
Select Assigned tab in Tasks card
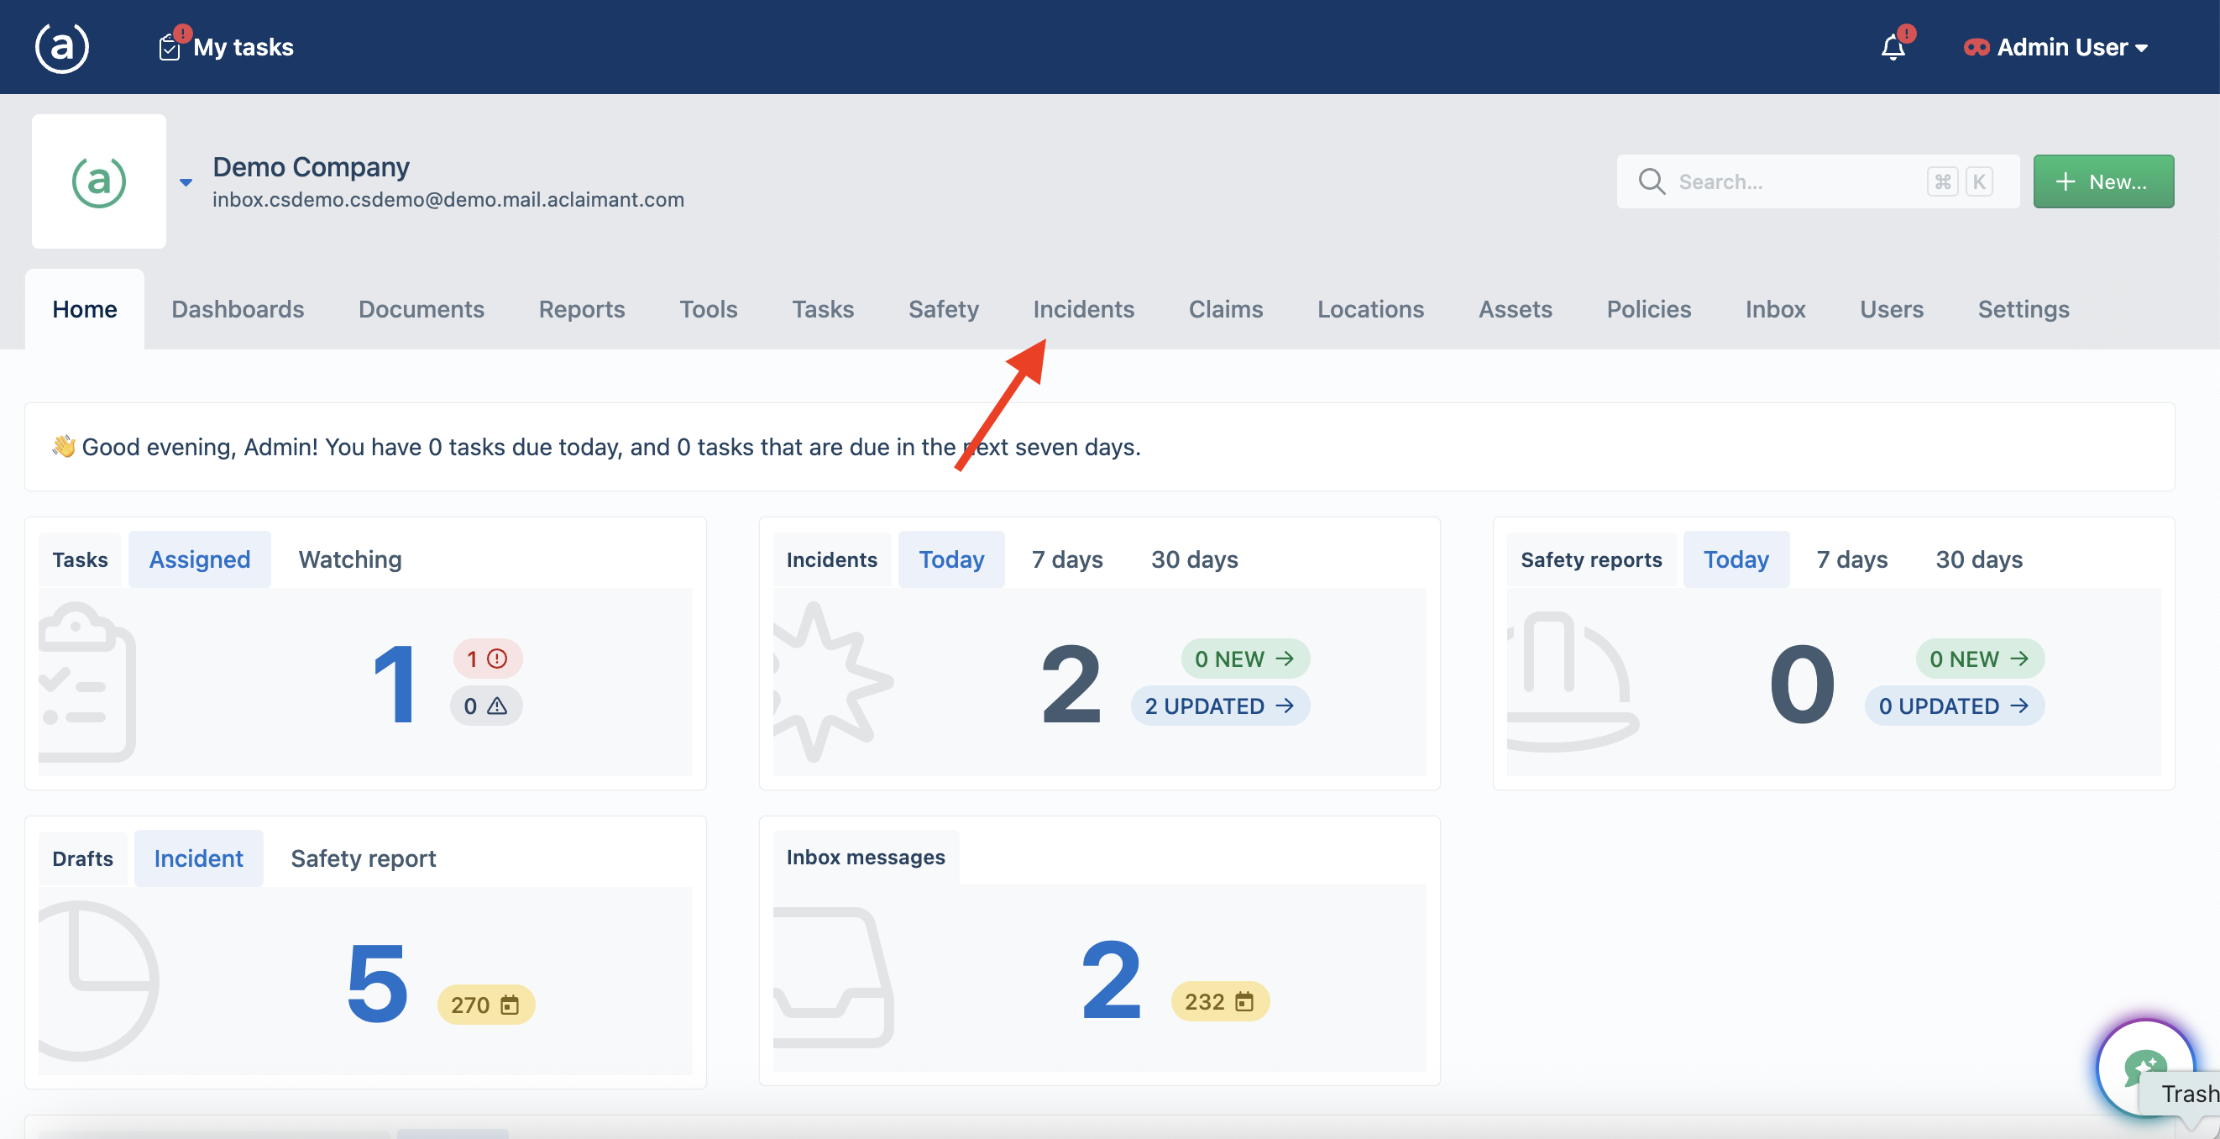click(x=199, y=559)
